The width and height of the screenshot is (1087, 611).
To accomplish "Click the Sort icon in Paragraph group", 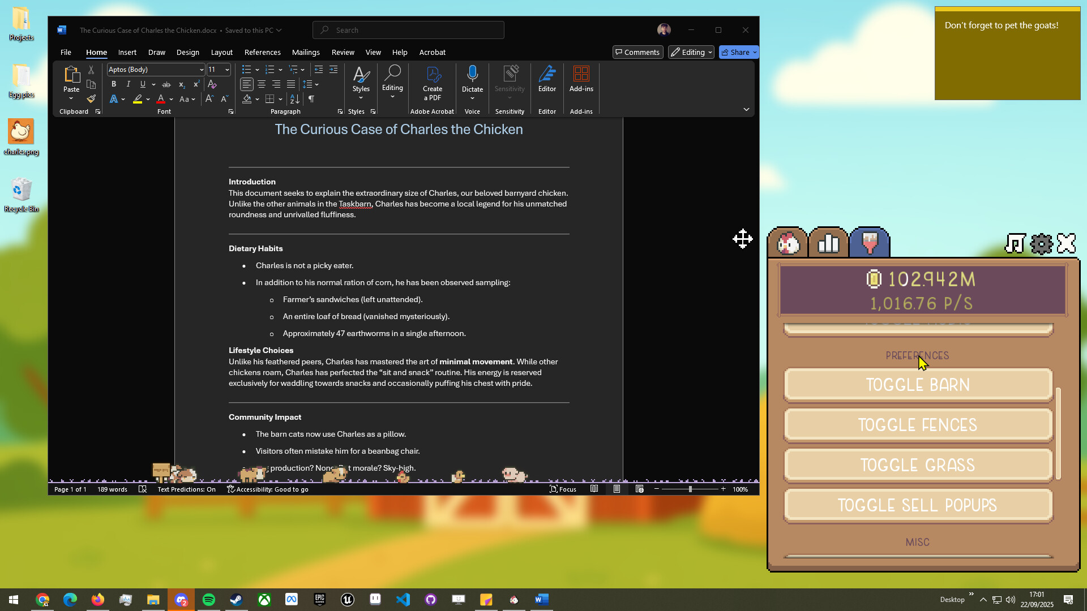I will click(x=294, y=98).
